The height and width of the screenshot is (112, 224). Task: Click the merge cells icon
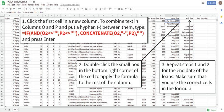click(x=90, y=9)
